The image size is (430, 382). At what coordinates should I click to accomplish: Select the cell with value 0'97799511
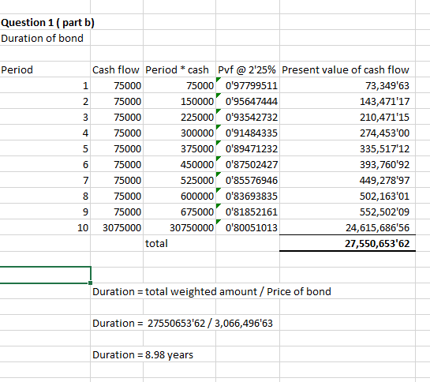pos(248,85)
